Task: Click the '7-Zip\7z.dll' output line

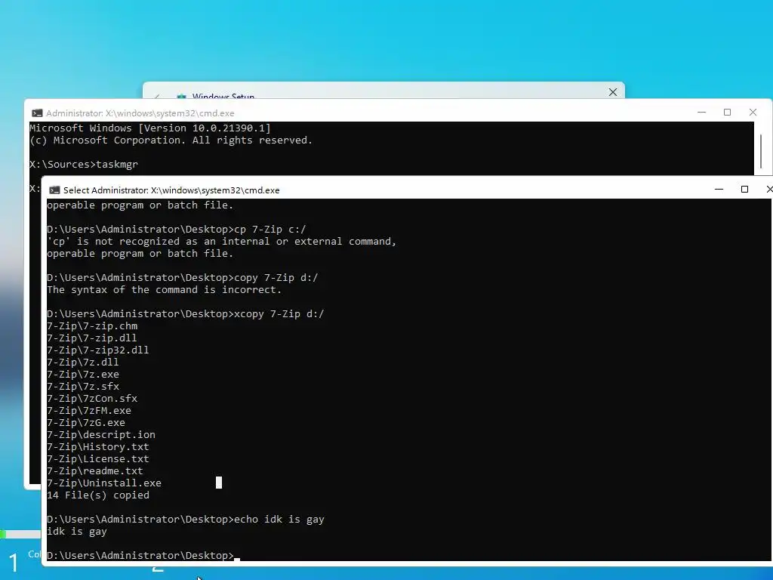Action: click(x=83, y=362)
